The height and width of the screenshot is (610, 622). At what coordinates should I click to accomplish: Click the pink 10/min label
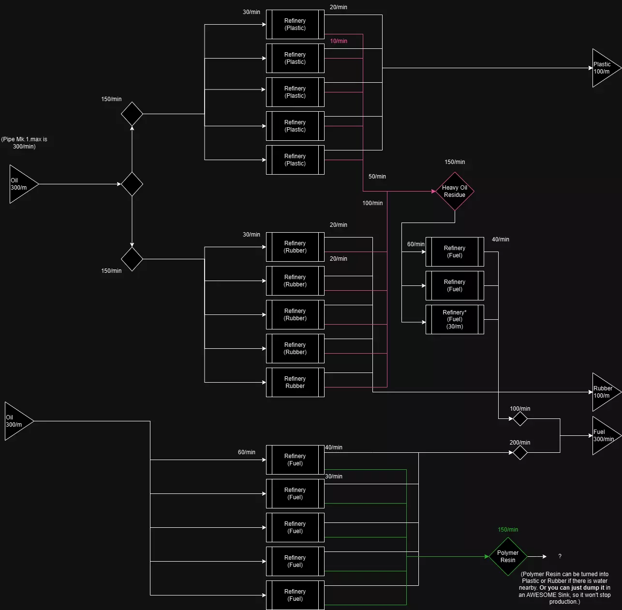pyautogui.click(x=339, y=41)
